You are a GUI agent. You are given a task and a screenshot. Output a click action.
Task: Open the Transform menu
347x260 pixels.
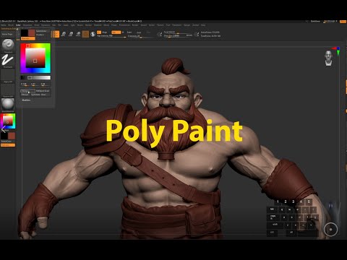point(176,25)
